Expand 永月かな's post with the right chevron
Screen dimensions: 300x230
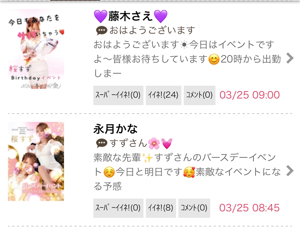click(x=290, y=171)
